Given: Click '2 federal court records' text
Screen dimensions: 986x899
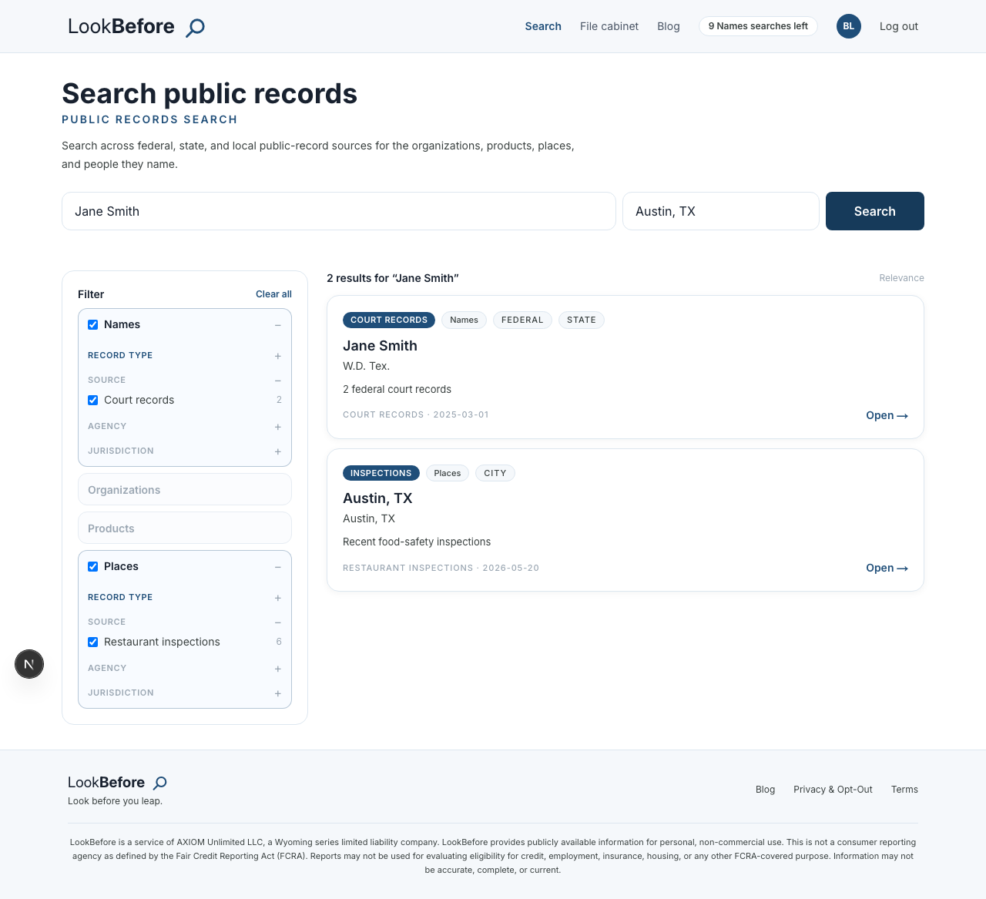Looking at the screenshot, I should pos(397,389).
